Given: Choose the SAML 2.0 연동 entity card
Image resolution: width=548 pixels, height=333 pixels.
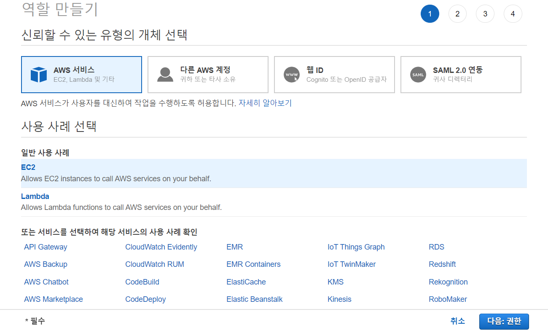Looking at the screenshot, I should coord(461,75).
